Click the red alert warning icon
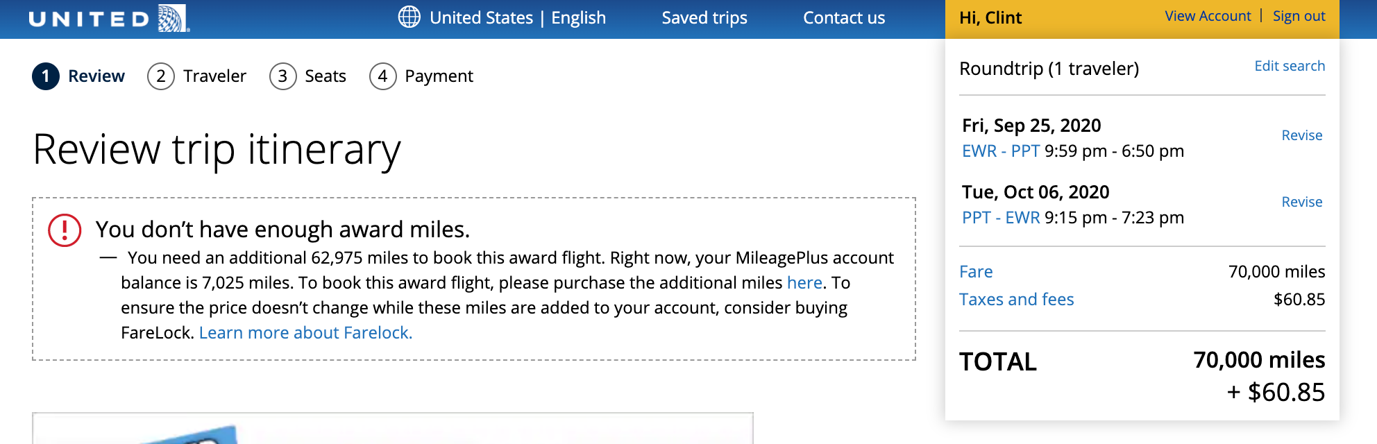Viewport: 1377px width, 444px height. pos(65,230)
